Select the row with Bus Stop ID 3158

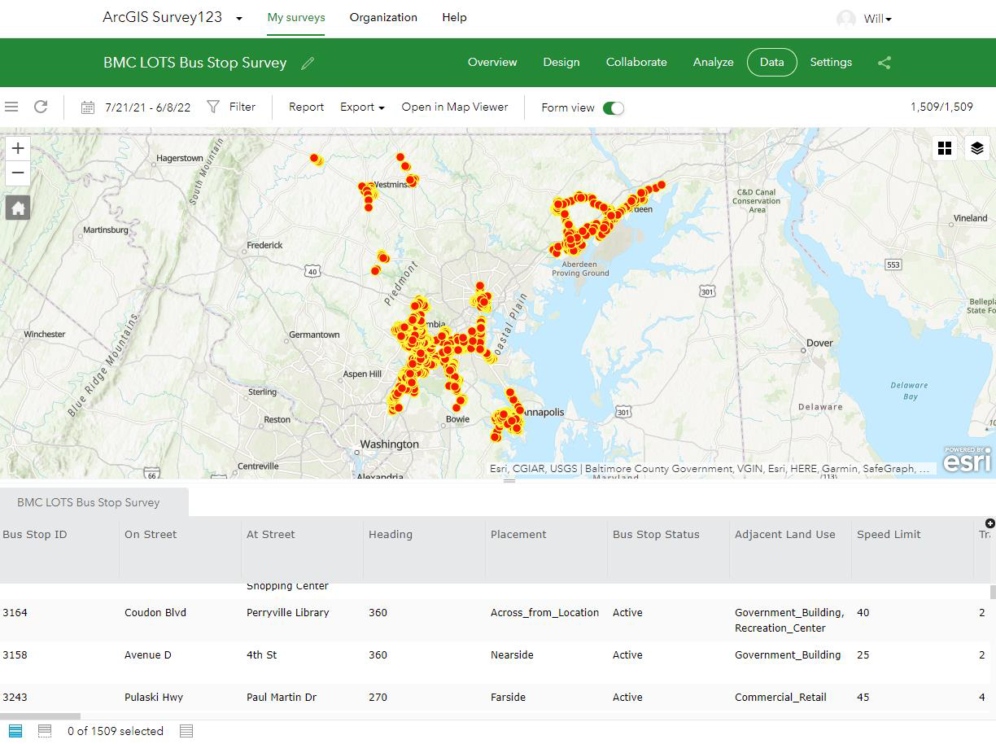(x=495, y=663)
